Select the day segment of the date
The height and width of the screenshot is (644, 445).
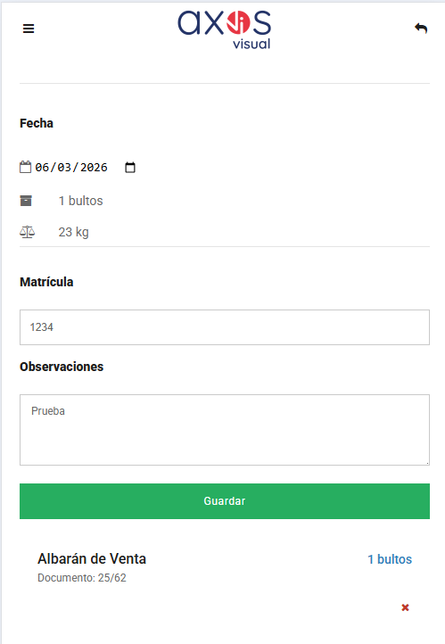(x=42, y=168)
